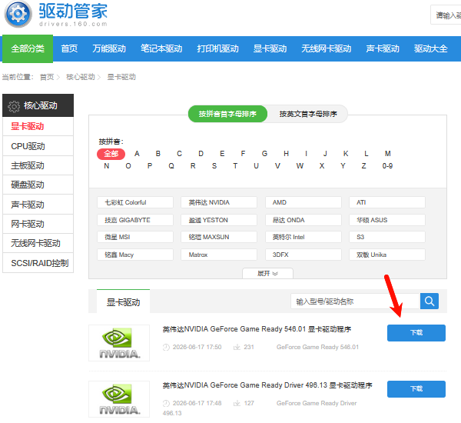The height and width of the screenshot is (423, 461).
Task: Click the 核心驱动 gear icon
Action: pos(14,106)
